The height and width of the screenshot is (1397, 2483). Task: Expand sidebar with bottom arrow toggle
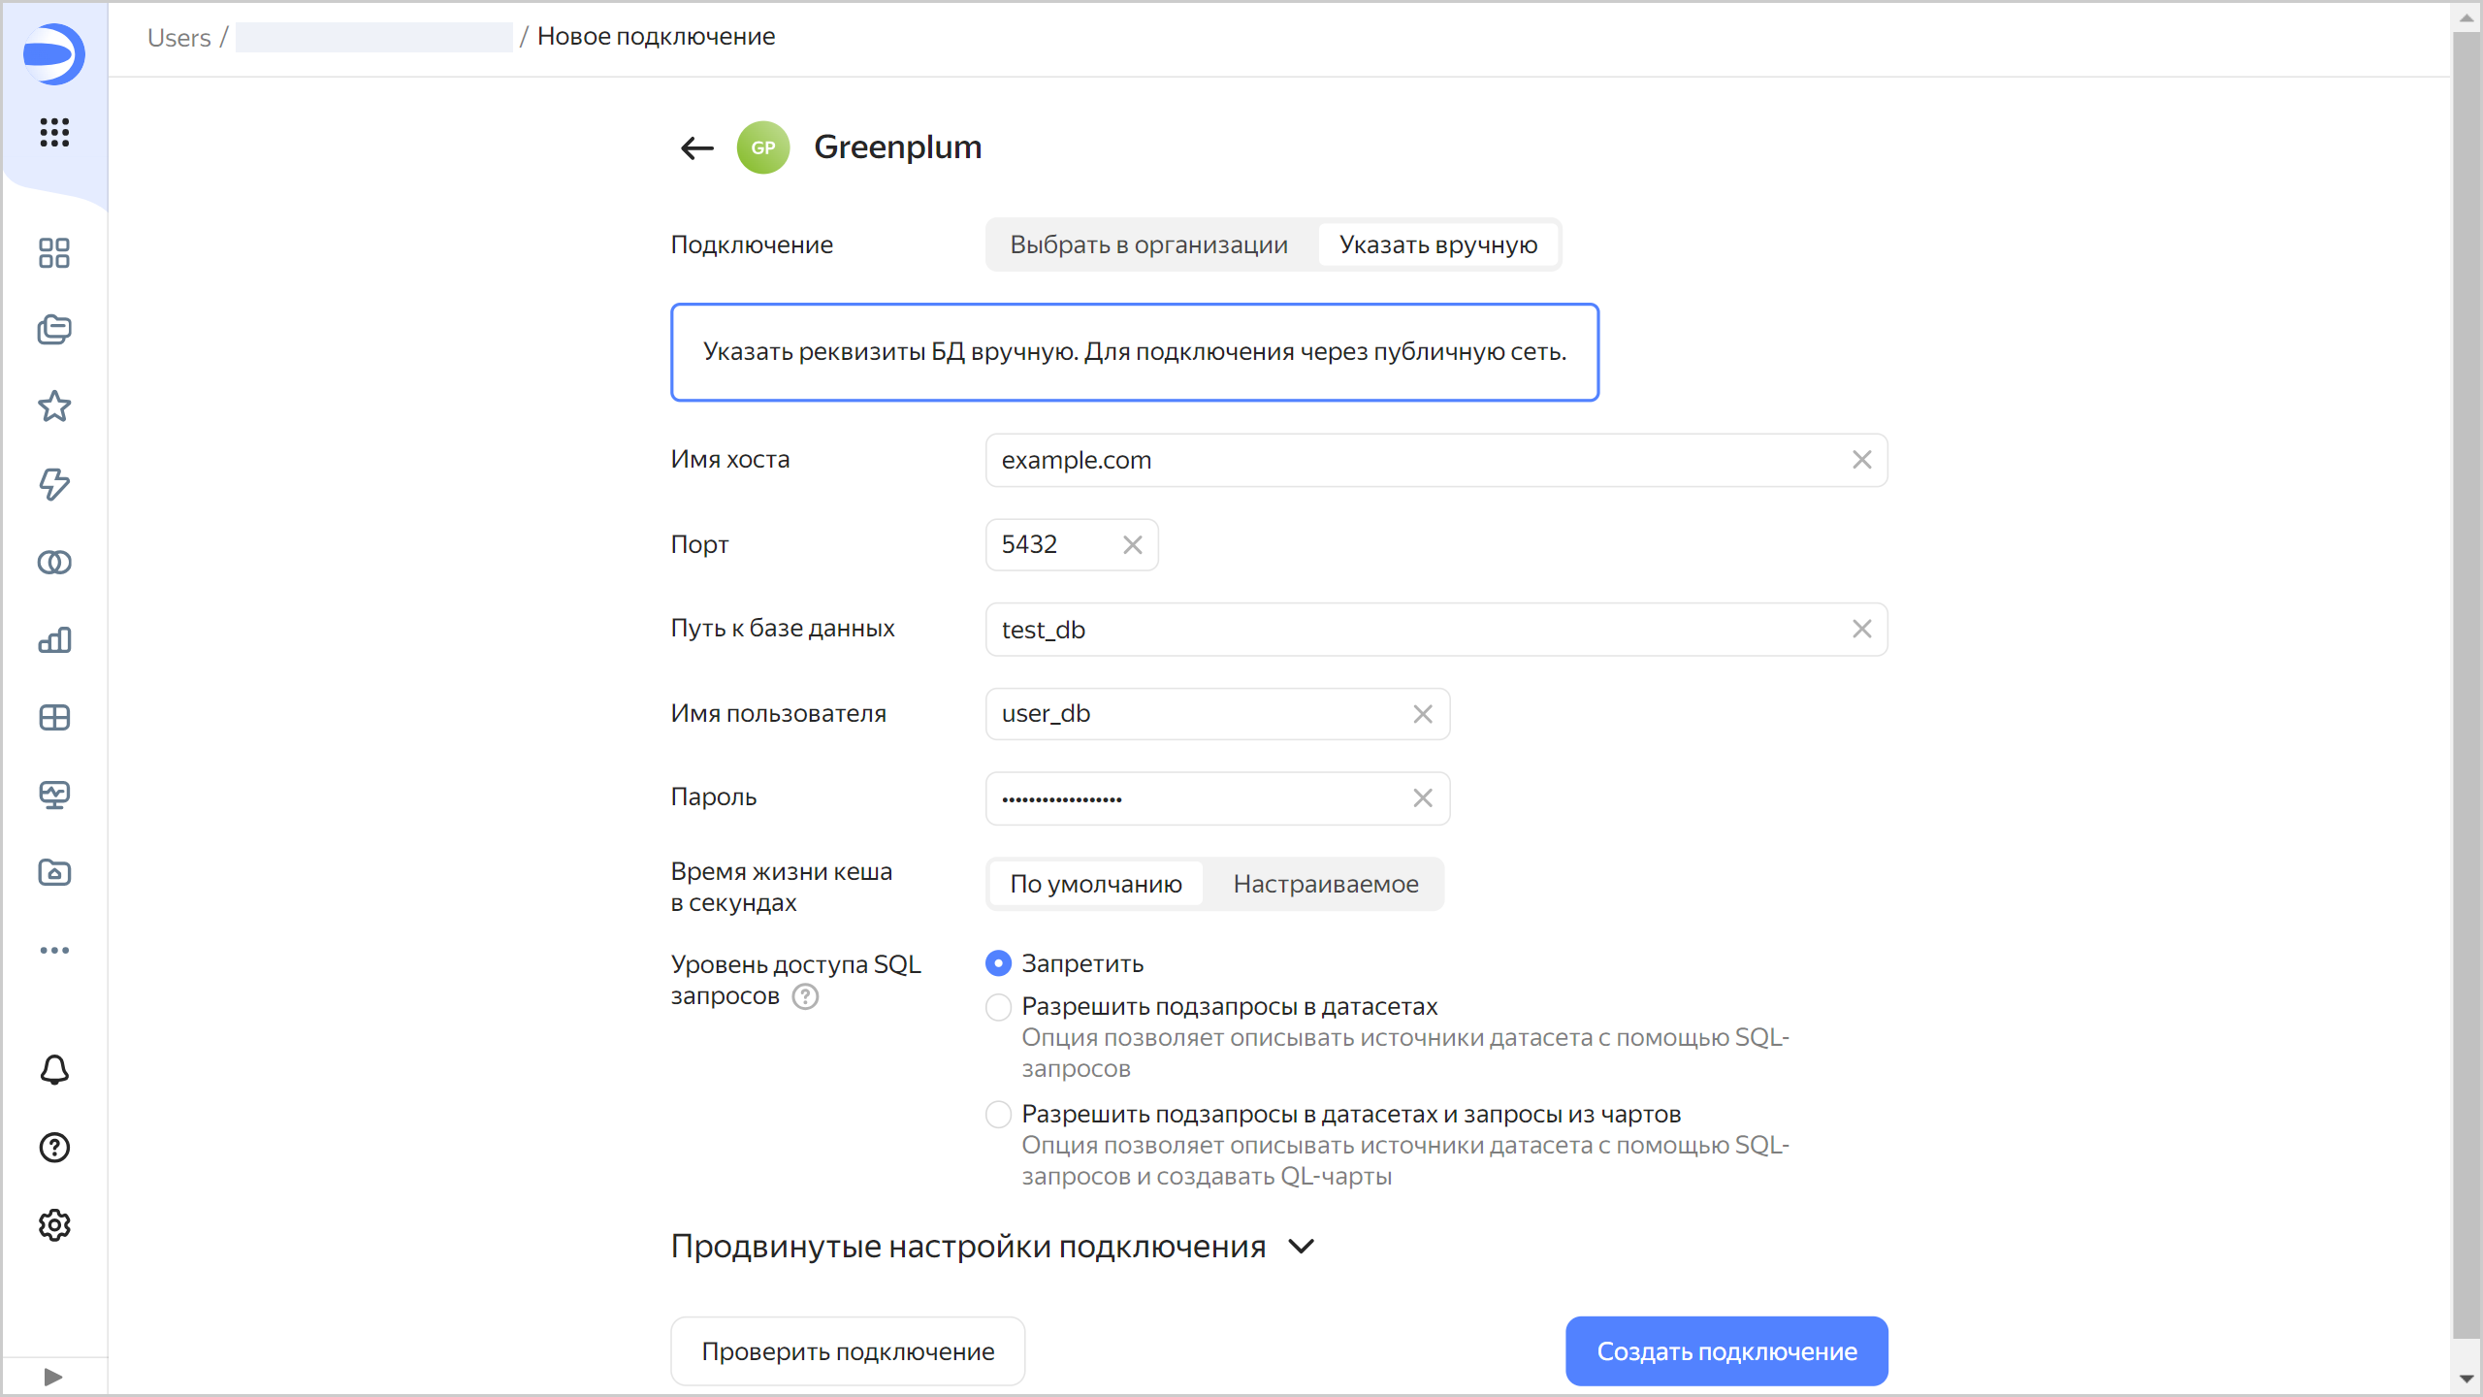tap(53, 1377)
